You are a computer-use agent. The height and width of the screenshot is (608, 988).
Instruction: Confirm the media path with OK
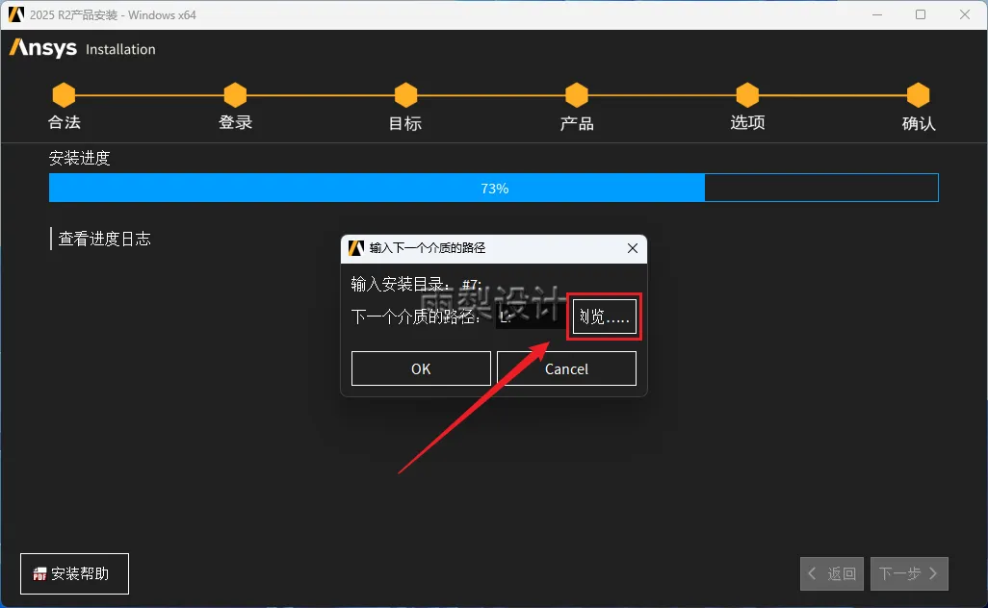coord(421,368)
